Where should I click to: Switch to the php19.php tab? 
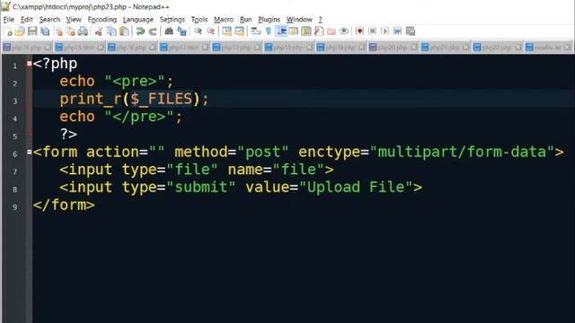341,48
